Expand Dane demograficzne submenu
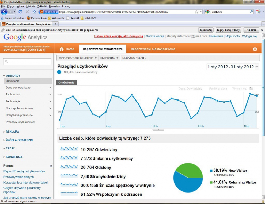Screen dimensions: 265x204 coord(50,88)
